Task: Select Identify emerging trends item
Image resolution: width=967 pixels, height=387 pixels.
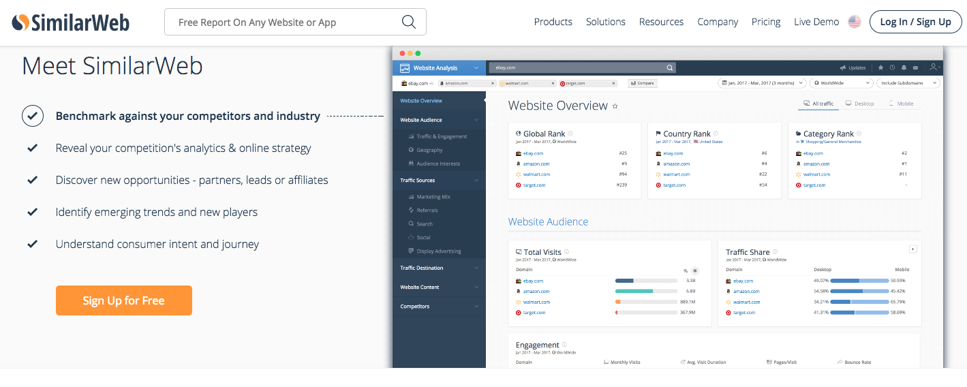Action: (157, 212)
